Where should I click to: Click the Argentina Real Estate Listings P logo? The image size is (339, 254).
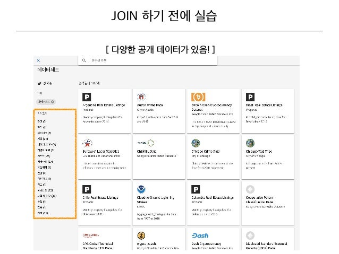click(x=87, y=97)
